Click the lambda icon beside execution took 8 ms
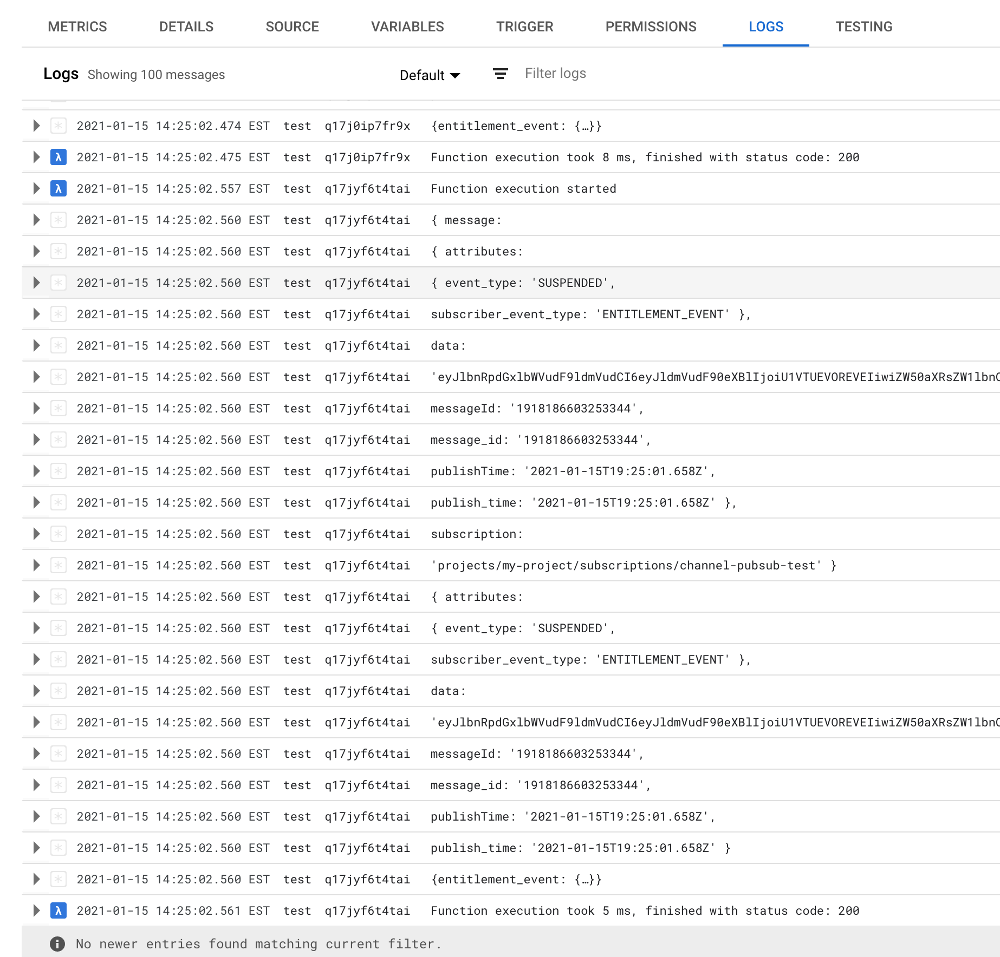Image resolution: width=1000 pixels, height=957 pixels. coord(58,157)
